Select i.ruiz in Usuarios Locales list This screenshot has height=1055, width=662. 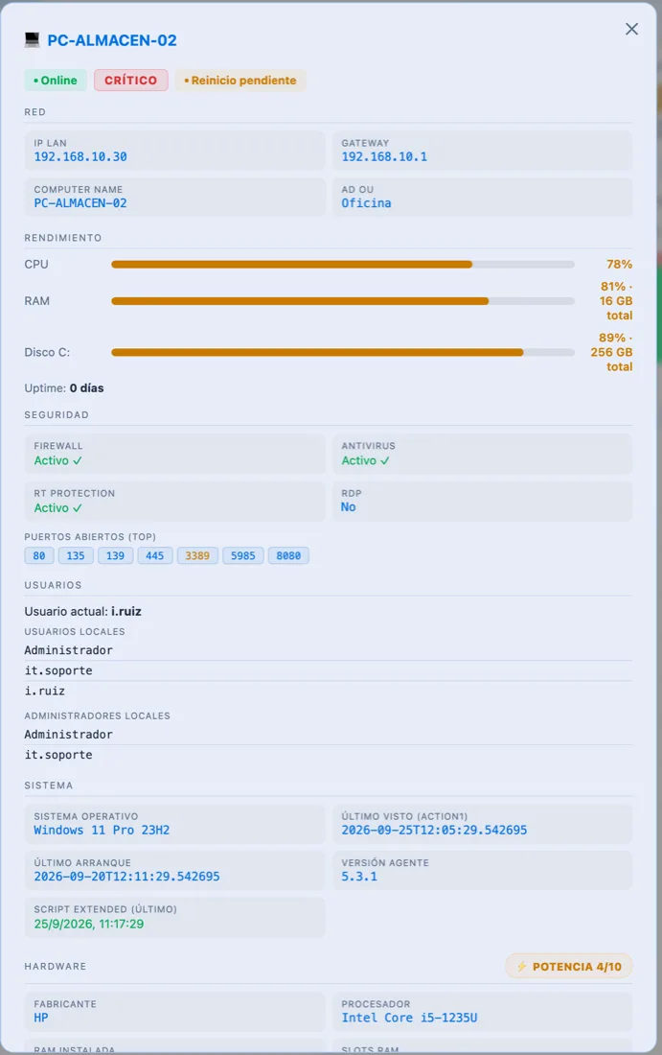click(45, 691)
